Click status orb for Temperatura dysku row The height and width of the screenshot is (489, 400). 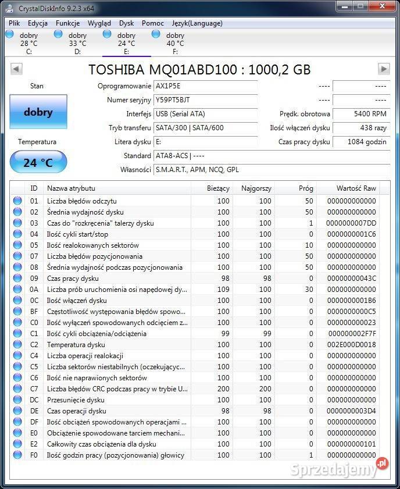[x=17, y=345]
